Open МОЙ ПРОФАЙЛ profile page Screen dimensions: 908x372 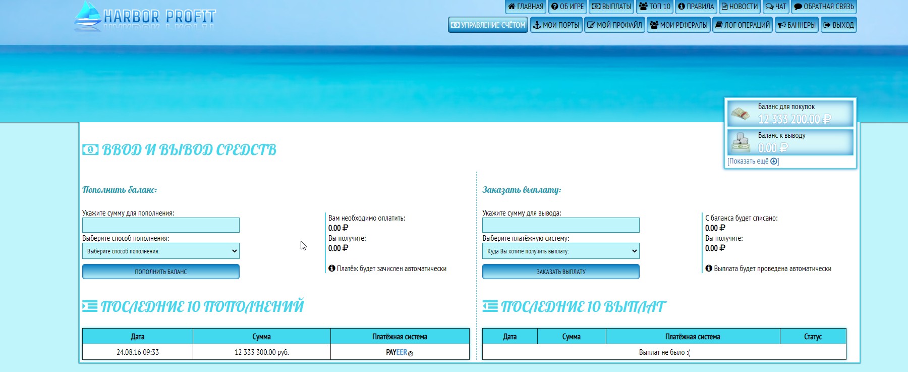pyautogui.click(x=614, y=25)
